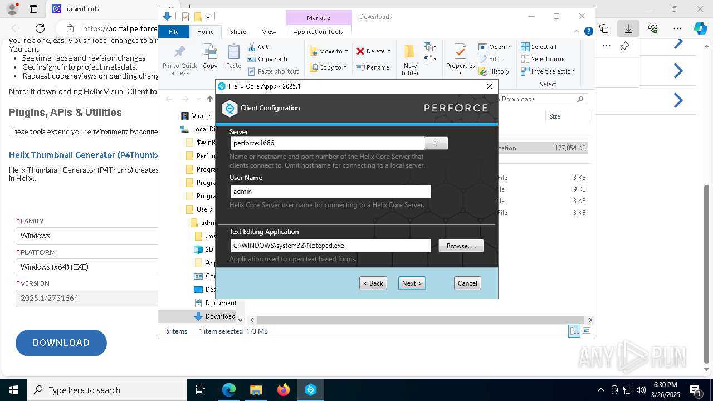Click the Helix Thumbnail Generator link
Viewport: 713px width, 401px height.
pos(84,155)
